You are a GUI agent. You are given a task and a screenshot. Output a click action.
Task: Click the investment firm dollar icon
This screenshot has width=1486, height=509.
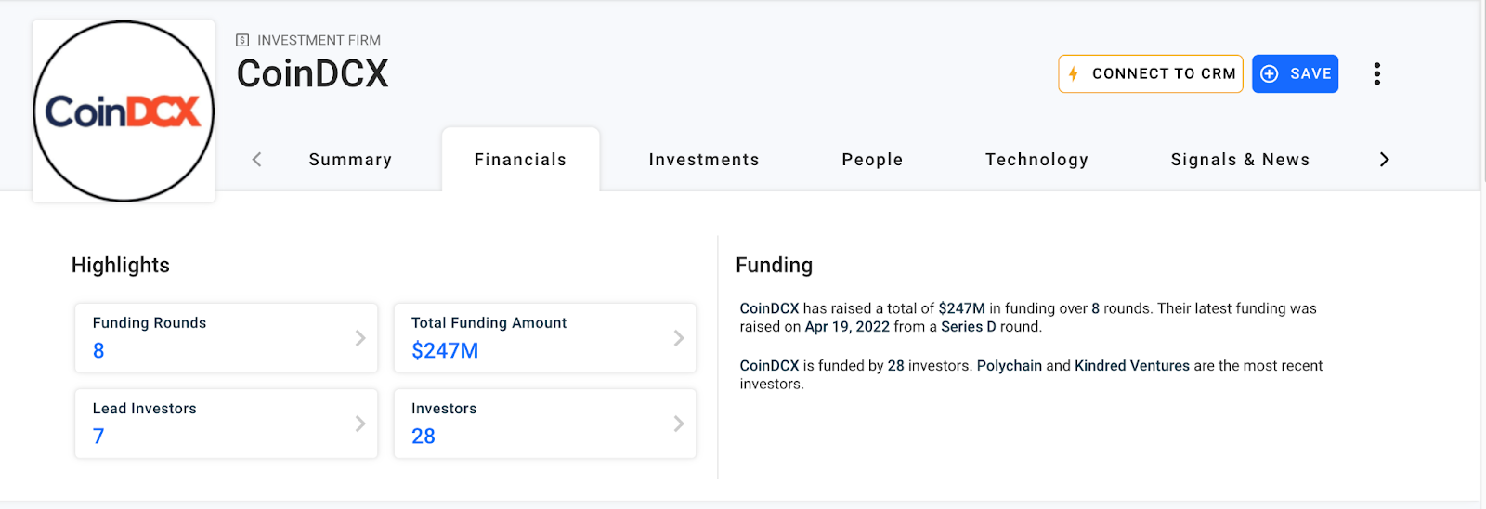[x=242, y=40]
